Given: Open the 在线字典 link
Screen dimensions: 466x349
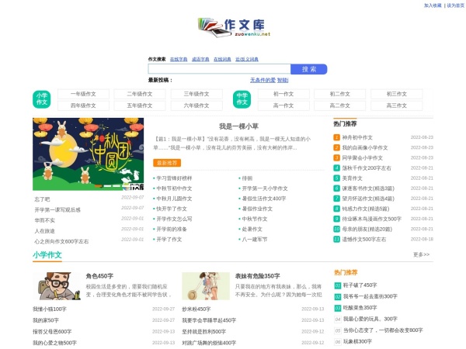Looking at the screenshot, I should [x=179, y=60].
